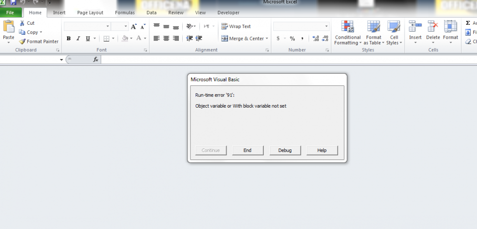Click the Increase Font Size icon
Screen dimensions: 477x229
134,27
